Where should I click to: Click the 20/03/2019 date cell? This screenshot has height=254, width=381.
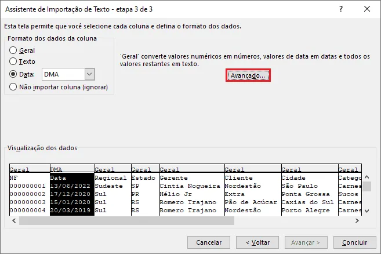(x=70, y=211)
